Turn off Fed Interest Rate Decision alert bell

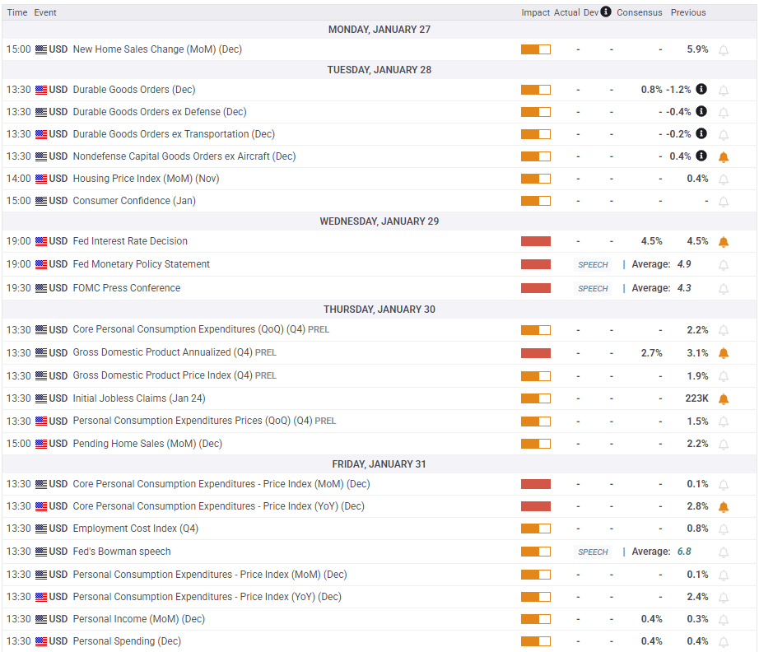(x=723, y=241)
